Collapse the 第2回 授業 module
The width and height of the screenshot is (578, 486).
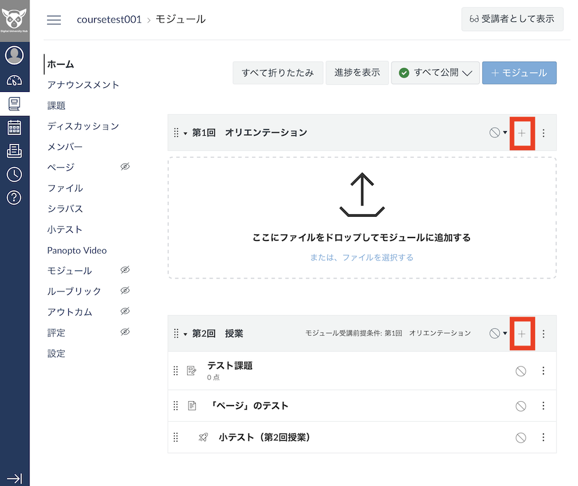[x=184, y=333]
